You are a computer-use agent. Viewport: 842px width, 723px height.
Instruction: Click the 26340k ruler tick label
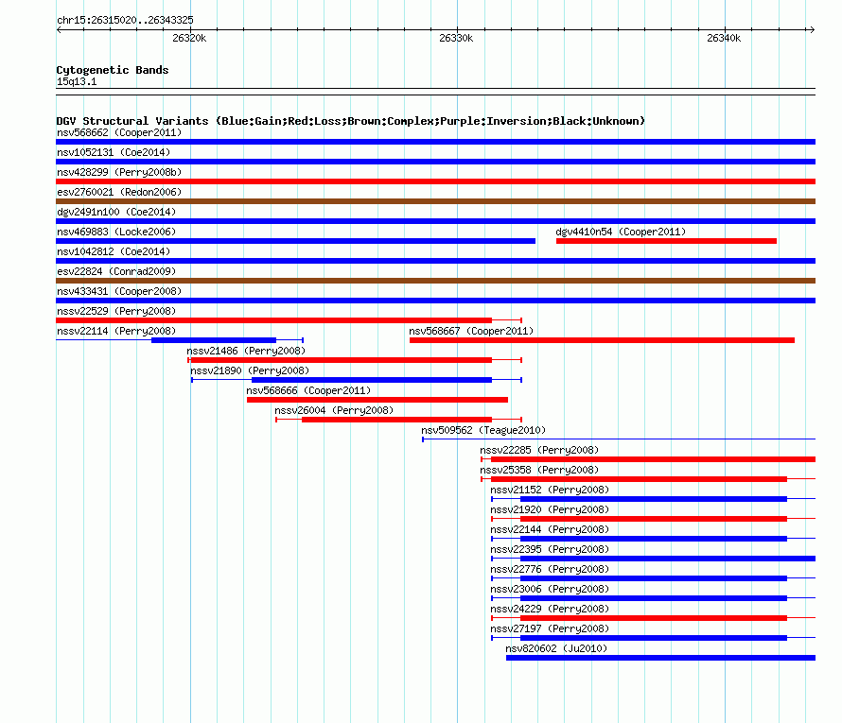[724, 38]
